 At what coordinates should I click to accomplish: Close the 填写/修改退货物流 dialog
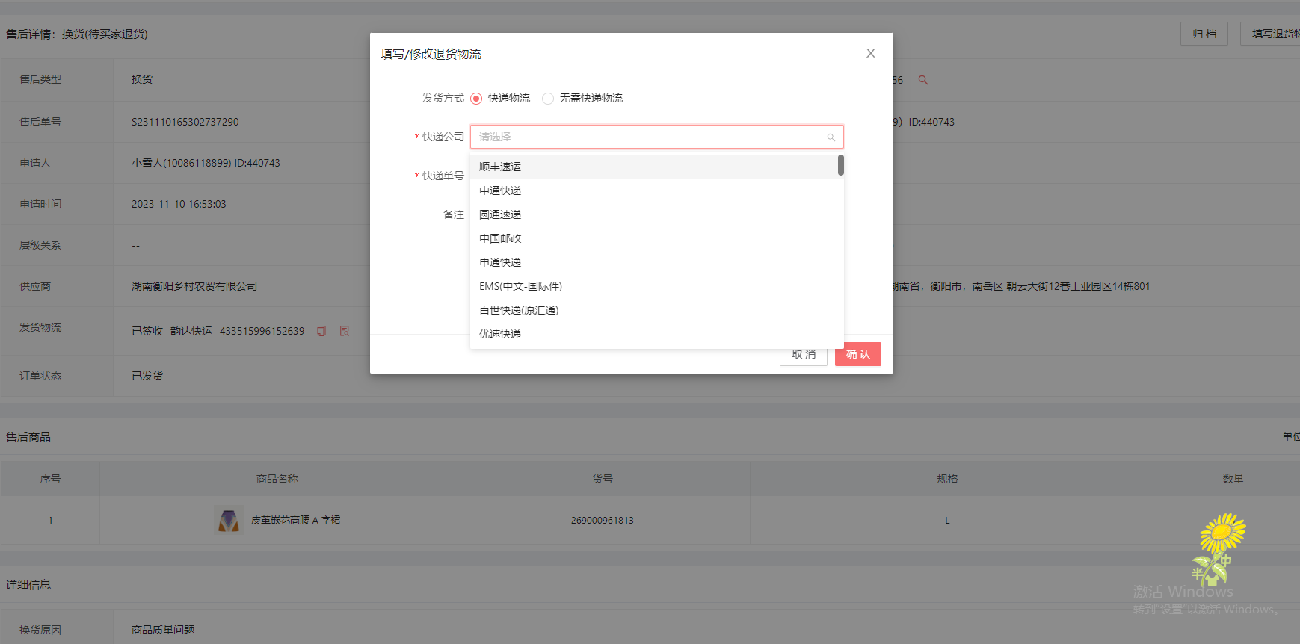point(870,53)
